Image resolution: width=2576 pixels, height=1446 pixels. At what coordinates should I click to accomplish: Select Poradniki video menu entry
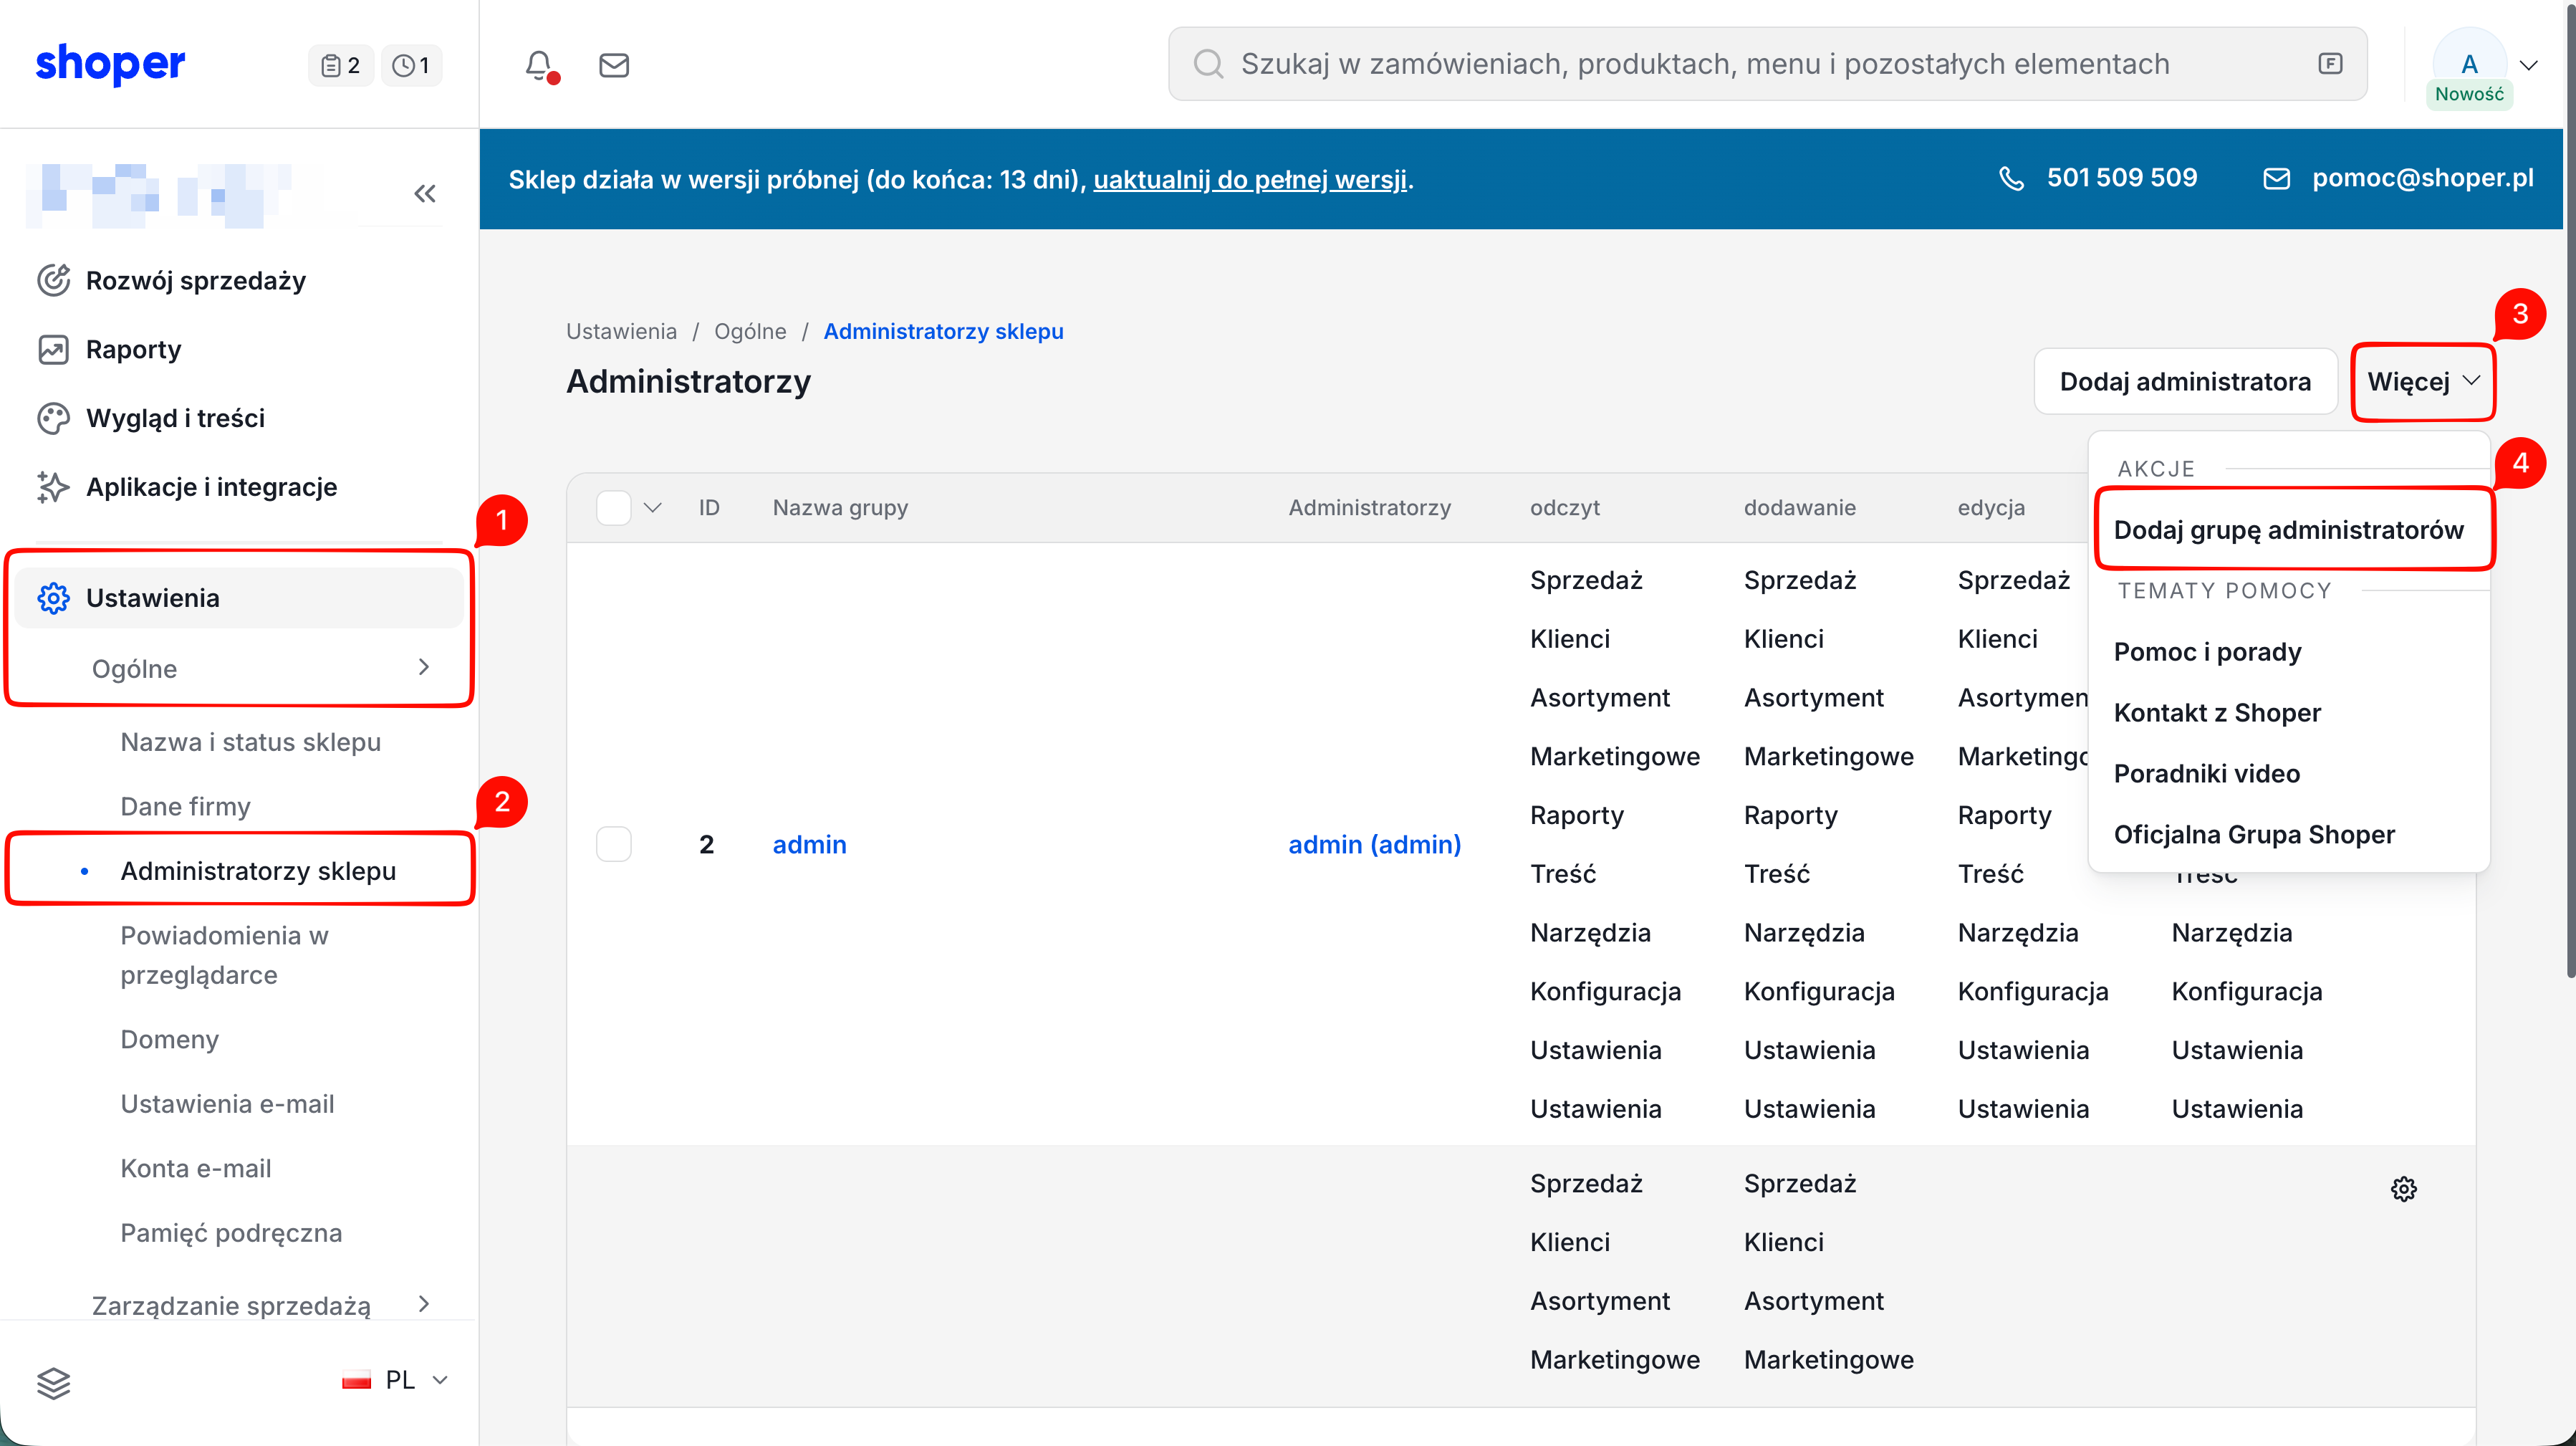click(2206, 774)
